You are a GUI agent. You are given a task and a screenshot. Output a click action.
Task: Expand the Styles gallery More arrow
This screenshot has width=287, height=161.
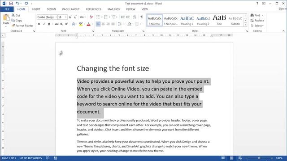pyautogui.click(x=245, y=25)
